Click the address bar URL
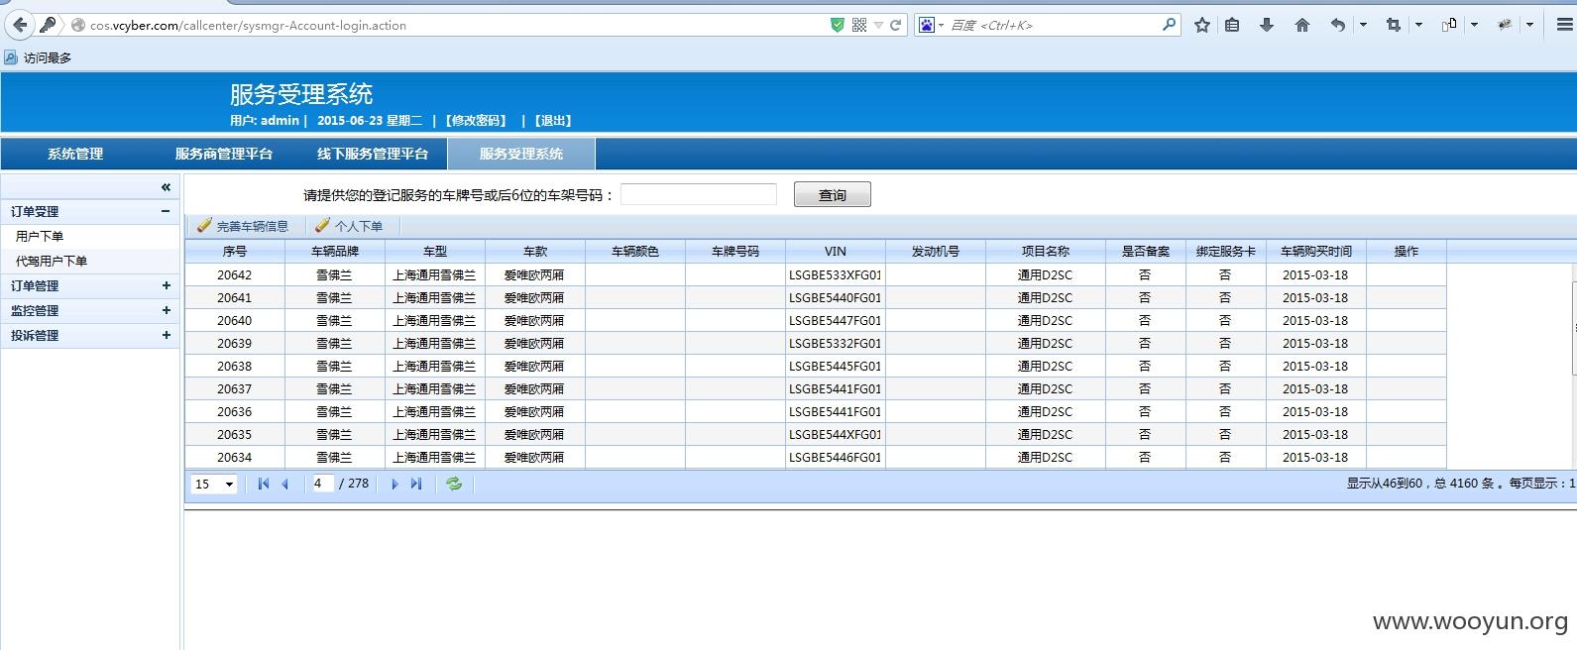Image resolution: width=1577 pixels, height=650 pixels. (x=248, y=26)
